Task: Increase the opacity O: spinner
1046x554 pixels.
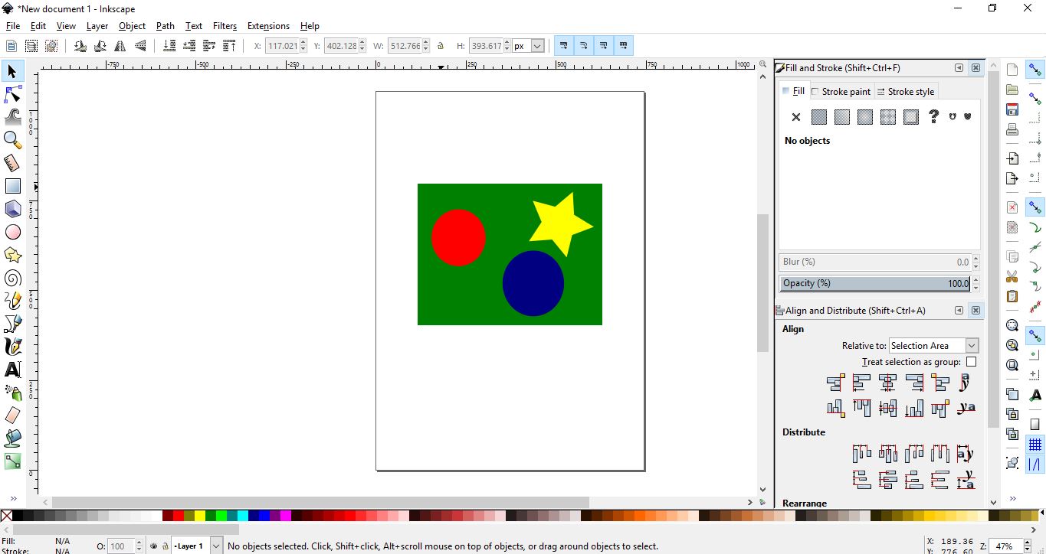Action: (x=139, y=543)
